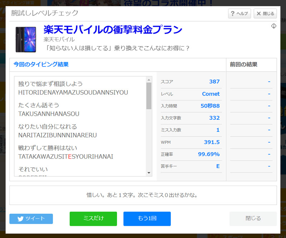Click the 入力文字数 label
286x238 pixels.
coord(171,118)
